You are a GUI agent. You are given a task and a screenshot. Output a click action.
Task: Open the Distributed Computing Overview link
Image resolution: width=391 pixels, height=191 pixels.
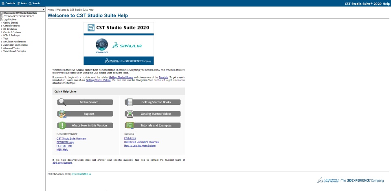point(142,142)
